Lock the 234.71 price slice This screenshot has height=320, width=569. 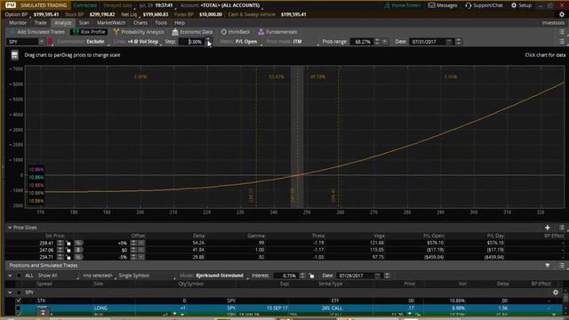[68, 257]
